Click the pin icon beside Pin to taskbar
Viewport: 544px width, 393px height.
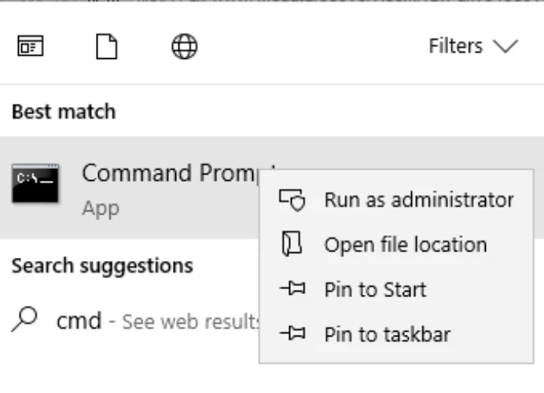290,335
